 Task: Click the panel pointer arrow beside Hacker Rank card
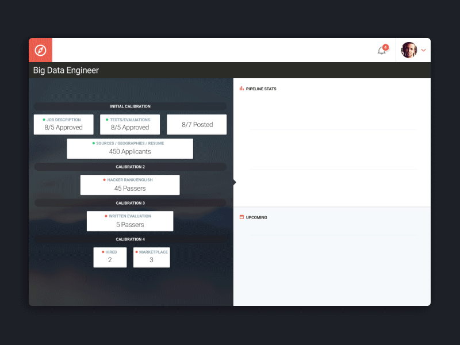pos(235,182)
